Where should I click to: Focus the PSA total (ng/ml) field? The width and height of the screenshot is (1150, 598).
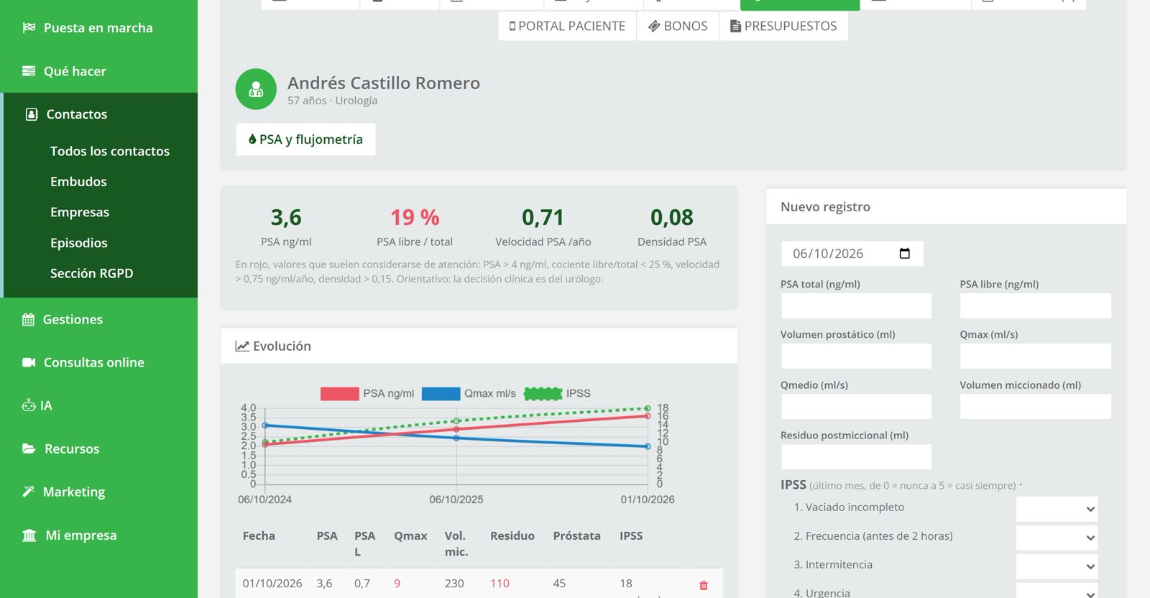click(x=856, y=306)
